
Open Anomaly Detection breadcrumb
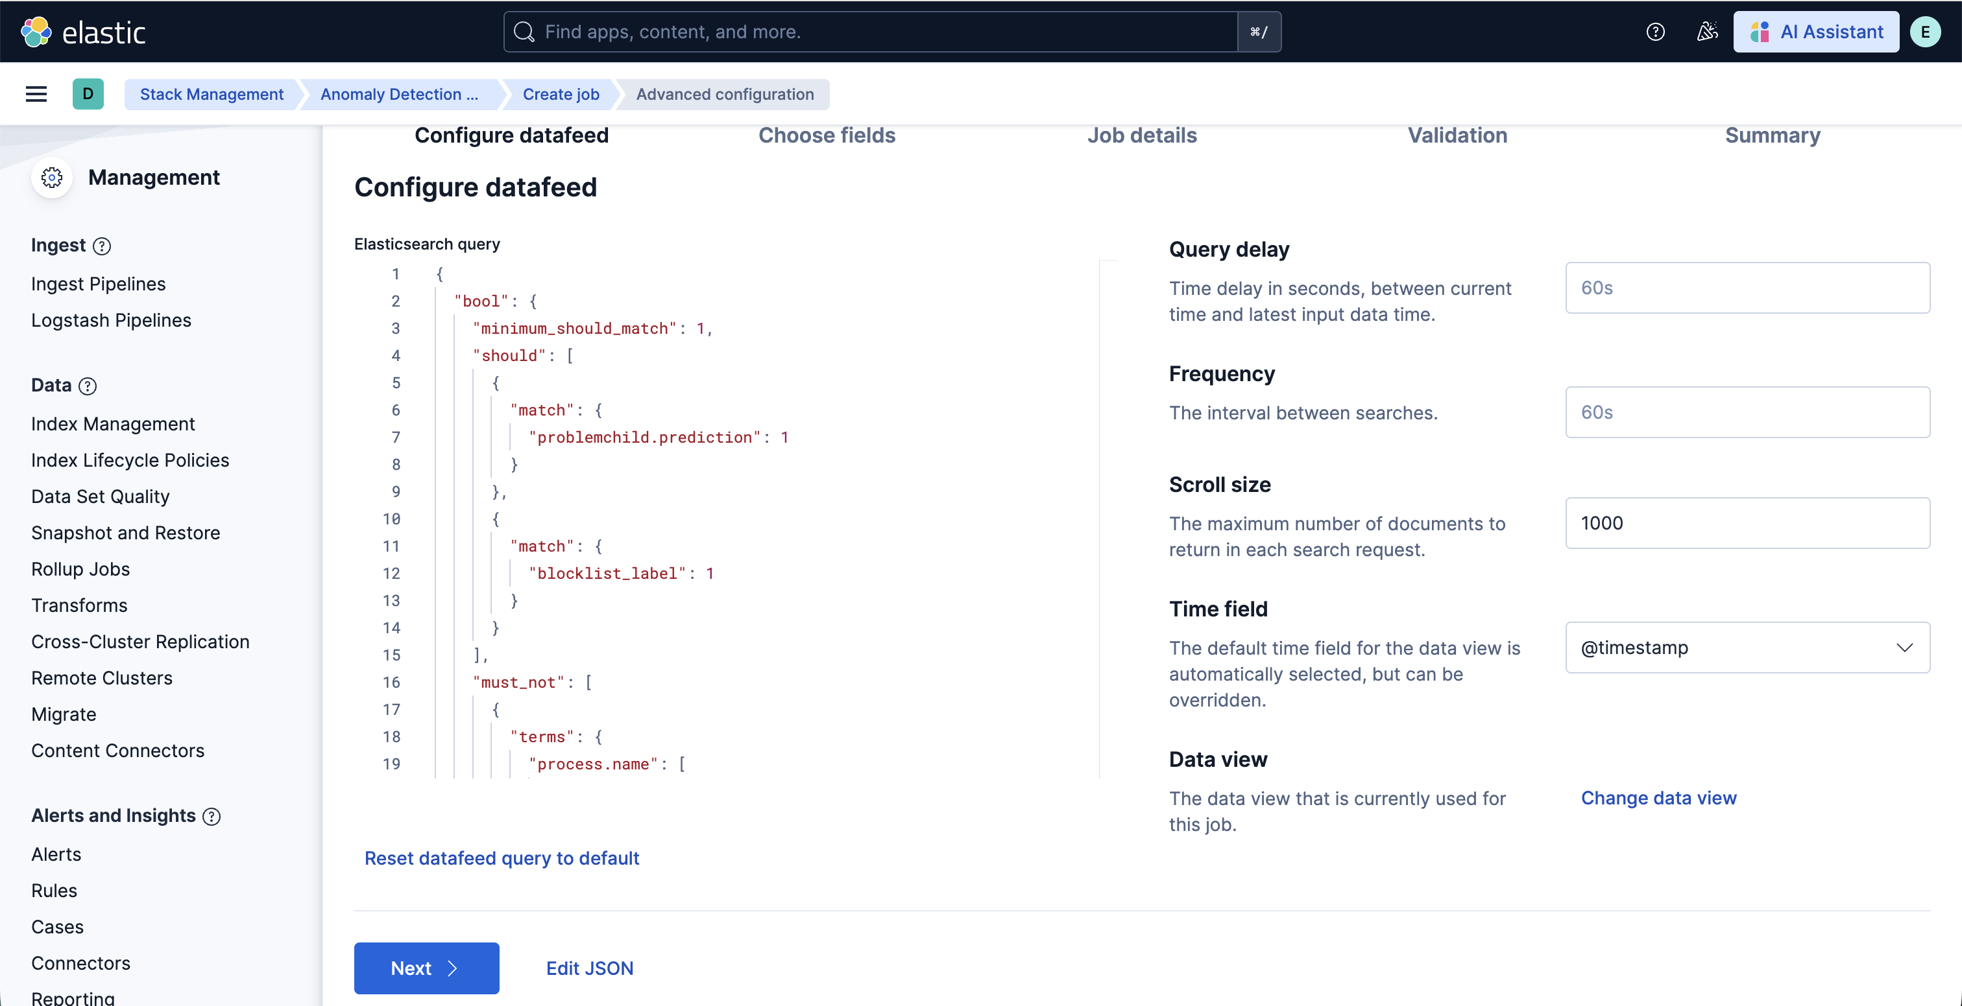399,95
